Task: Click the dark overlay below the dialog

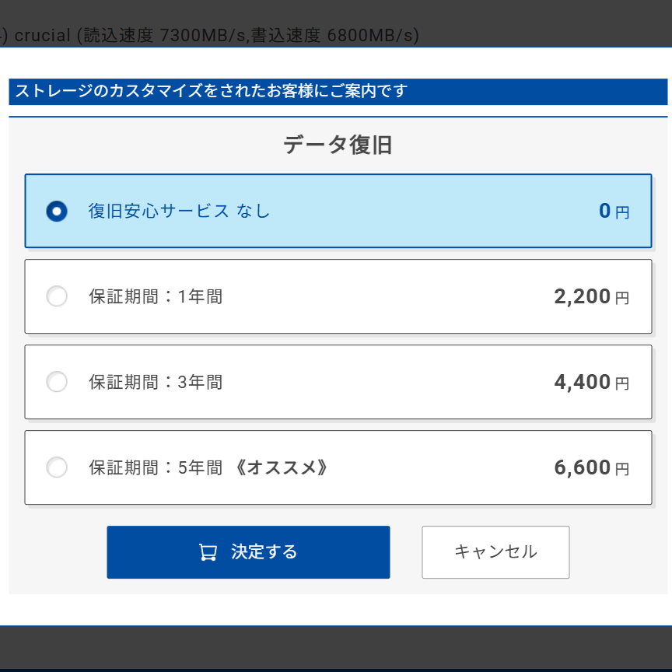Action: point(336,647)
